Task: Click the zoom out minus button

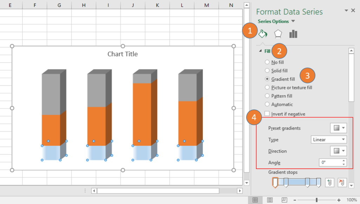Action: point(295,200)
